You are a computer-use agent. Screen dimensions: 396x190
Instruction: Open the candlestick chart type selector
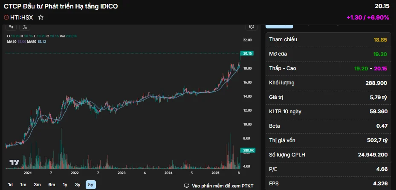[12, 27]
